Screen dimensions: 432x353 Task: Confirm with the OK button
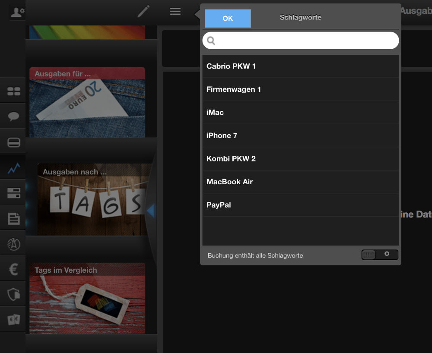click(x=228, y=18)
